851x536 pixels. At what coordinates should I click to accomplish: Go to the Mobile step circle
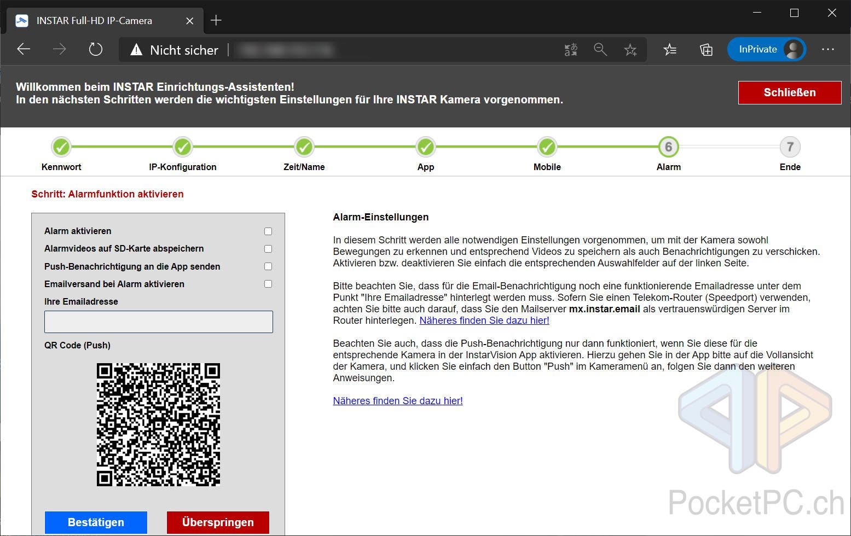point(547,147)
